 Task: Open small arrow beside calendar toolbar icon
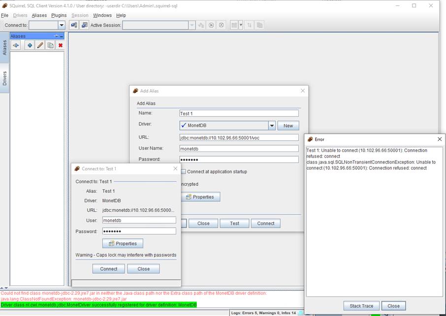(241, 25)
